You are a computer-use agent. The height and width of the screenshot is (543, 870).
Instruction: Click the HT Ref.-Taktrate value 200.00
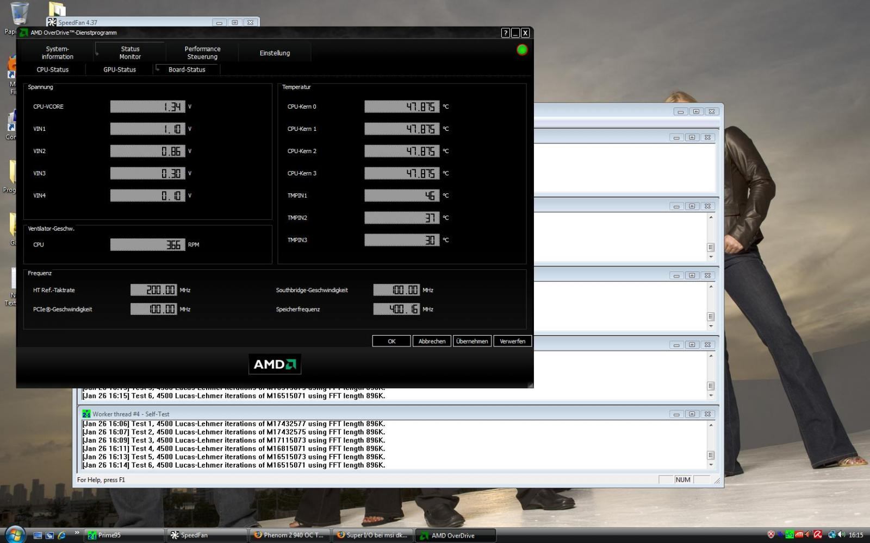pyautogui.click(x=154, y=290)
